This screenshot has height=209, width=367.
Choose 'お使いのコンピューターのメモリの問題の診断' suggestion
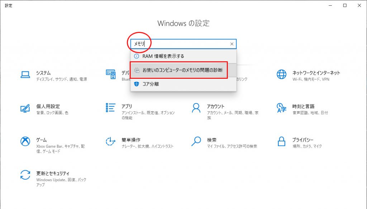pos(182,70)
